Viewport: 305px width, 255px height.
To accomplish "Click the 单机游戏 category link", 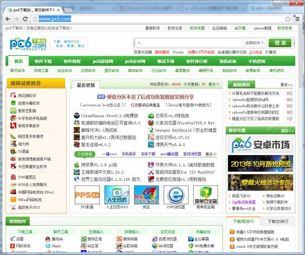I will (277, 71).
